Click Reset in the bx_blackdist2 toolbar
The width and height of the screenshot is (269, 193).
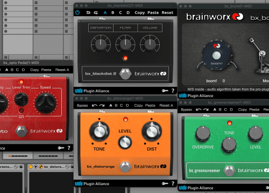click(167, 13)
